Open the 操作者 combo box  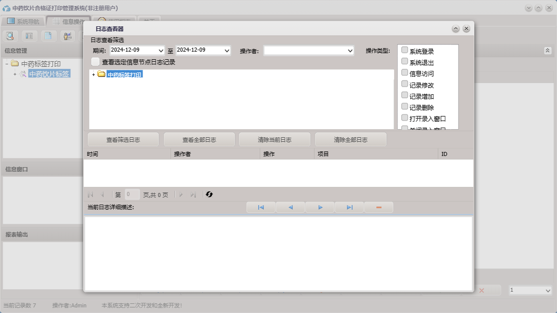coord(350,51)
